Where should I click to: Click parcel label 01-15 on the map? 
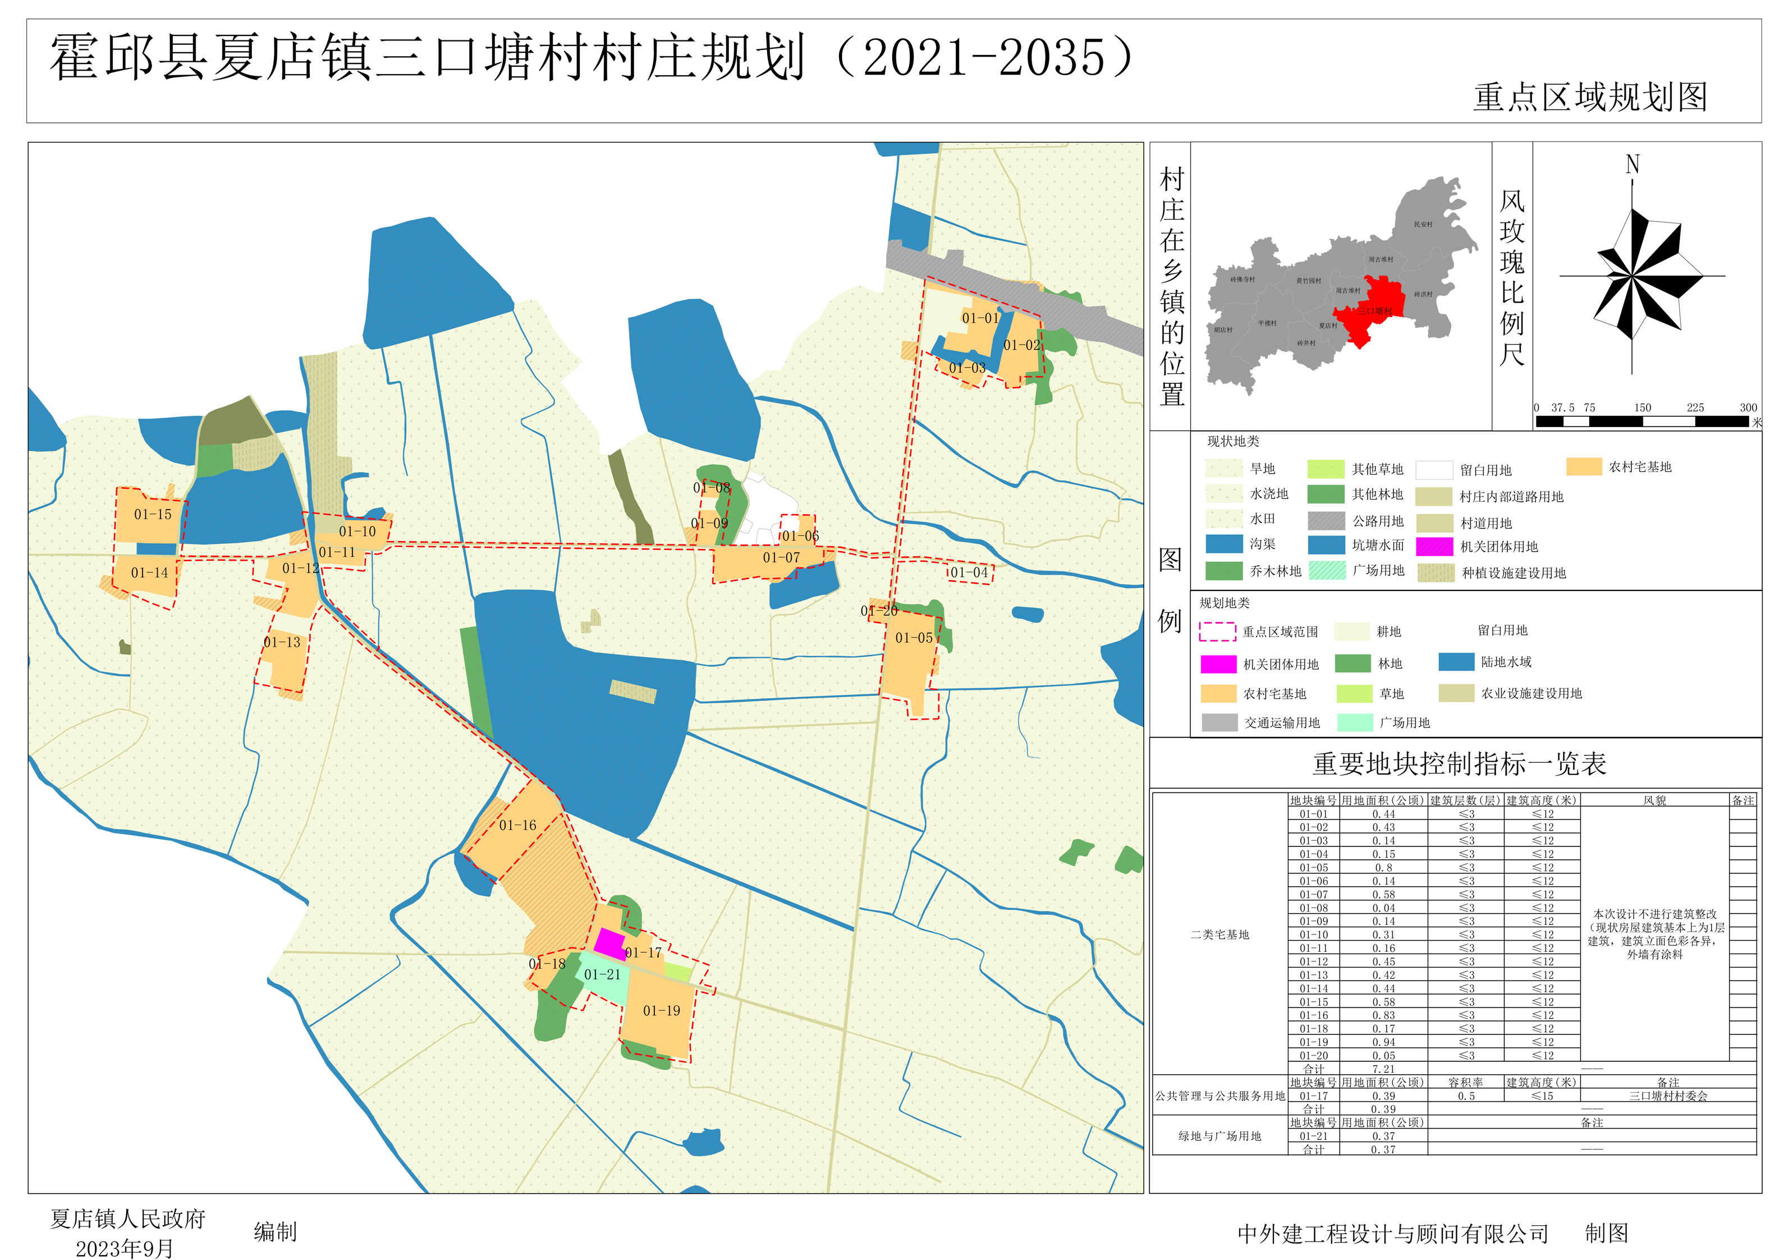[x=152, y=515]
